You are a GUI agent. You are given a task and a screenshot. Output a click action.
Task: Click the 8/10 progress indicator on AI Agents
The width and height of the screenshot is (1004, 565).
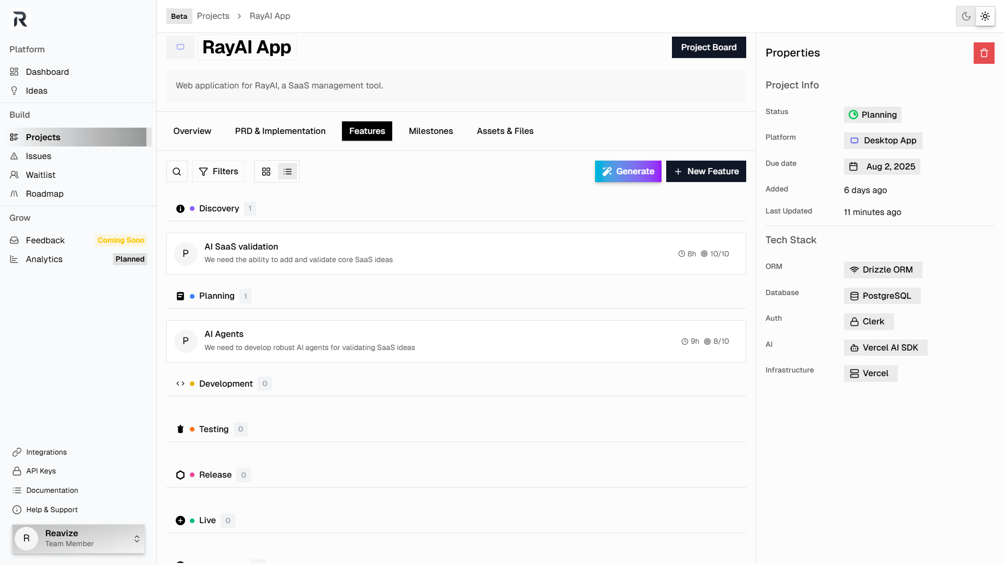tap(717, 341)
